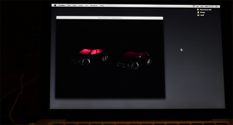Open the File menu
The width and height of the screenshot is (233, 125).
tap(69, 6)
